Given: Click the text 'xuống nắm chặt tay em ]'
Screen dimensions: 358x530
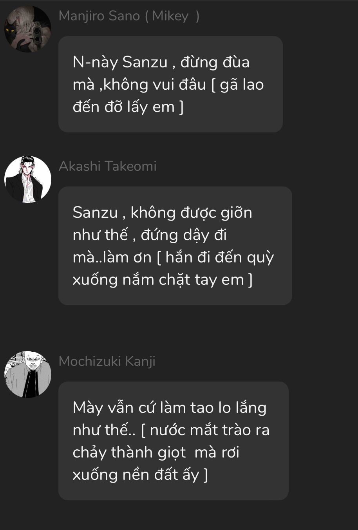Looking at the screenshot, I should pyautogui.click(x=163, y=280).
